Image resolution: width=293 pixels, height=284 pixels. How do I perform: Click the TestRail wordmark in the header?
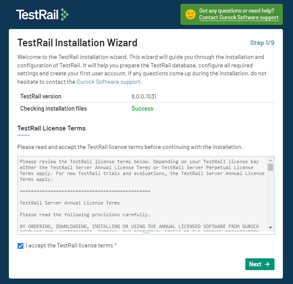tap(37, 15)
